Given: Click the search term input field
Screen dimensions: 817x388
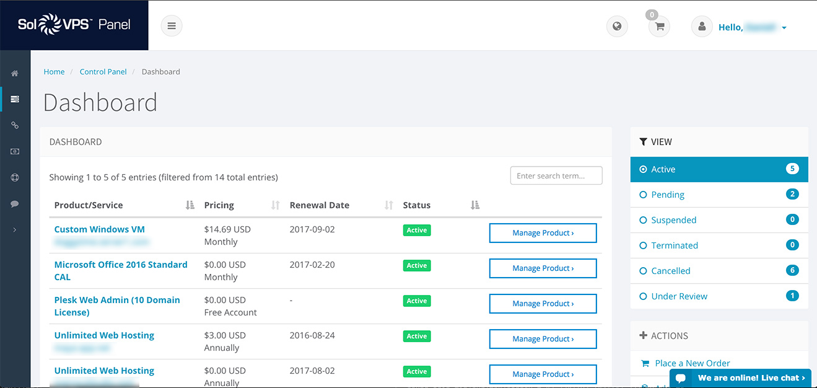Looking at the screenshot, I should coord(556,176).
